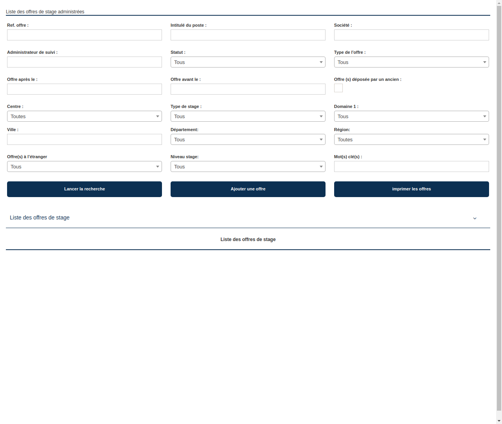Image resolution: width=502 pixels, height=424 pixels.
Task: Open the Statut dropdown
Action: tap(248, 62)
